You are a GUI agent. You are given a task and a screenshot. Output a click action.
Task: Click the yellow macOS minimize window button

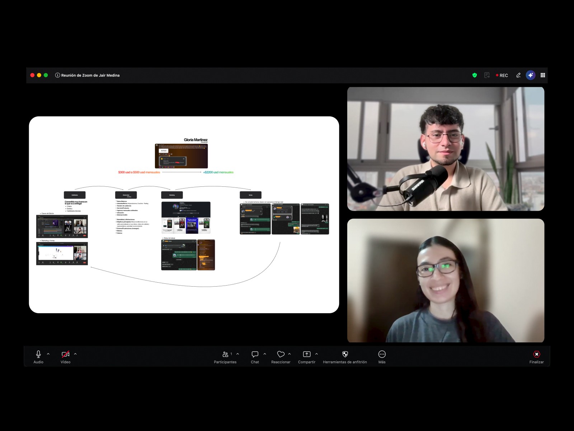(39, 75)
